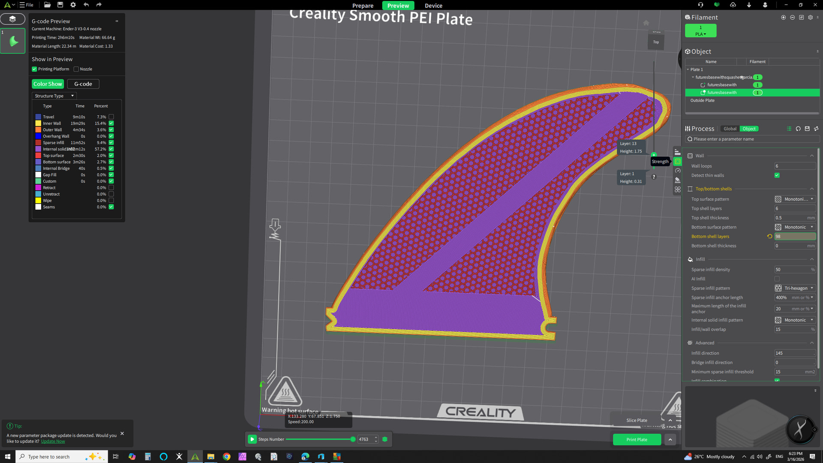
Task: Click the play button beside Steps Number
Action: coord(252,439)
